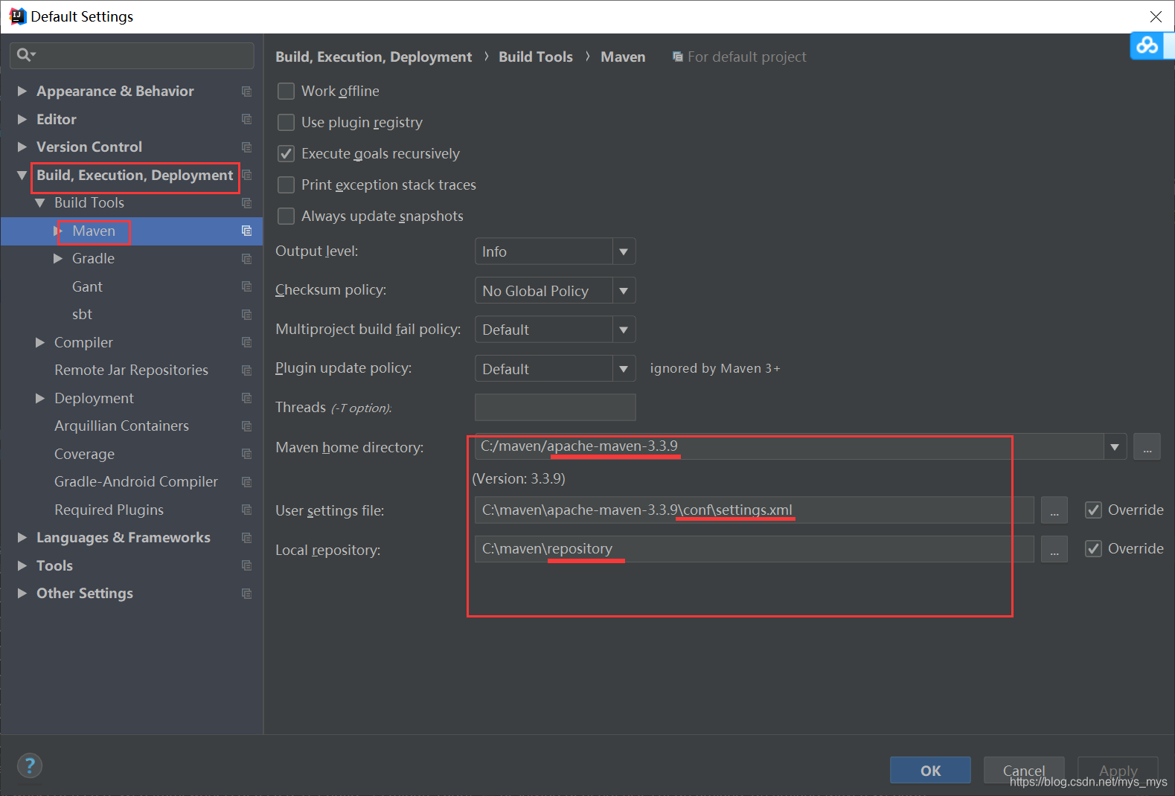Screen dimensions: 1175x796
Task: Uncheck Execute goals recursively
Action: 286,153
